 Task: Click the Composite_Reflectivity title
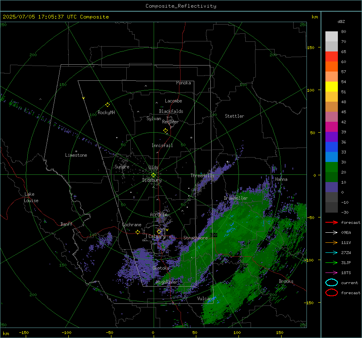181,6
